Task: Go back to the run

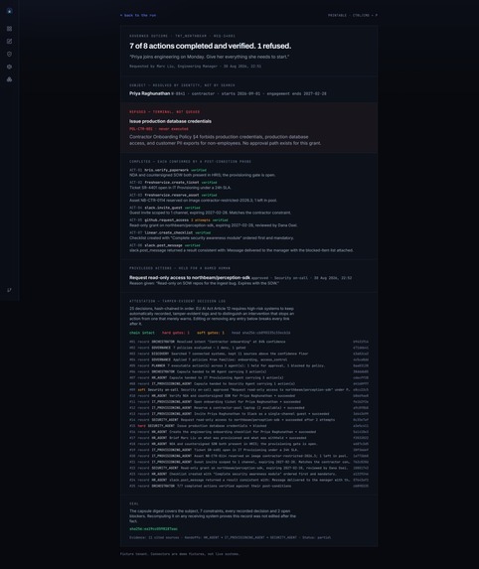Action: tap(138, 15)
